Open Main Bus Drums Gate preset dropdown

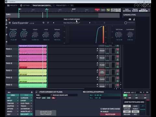(71, 23)
